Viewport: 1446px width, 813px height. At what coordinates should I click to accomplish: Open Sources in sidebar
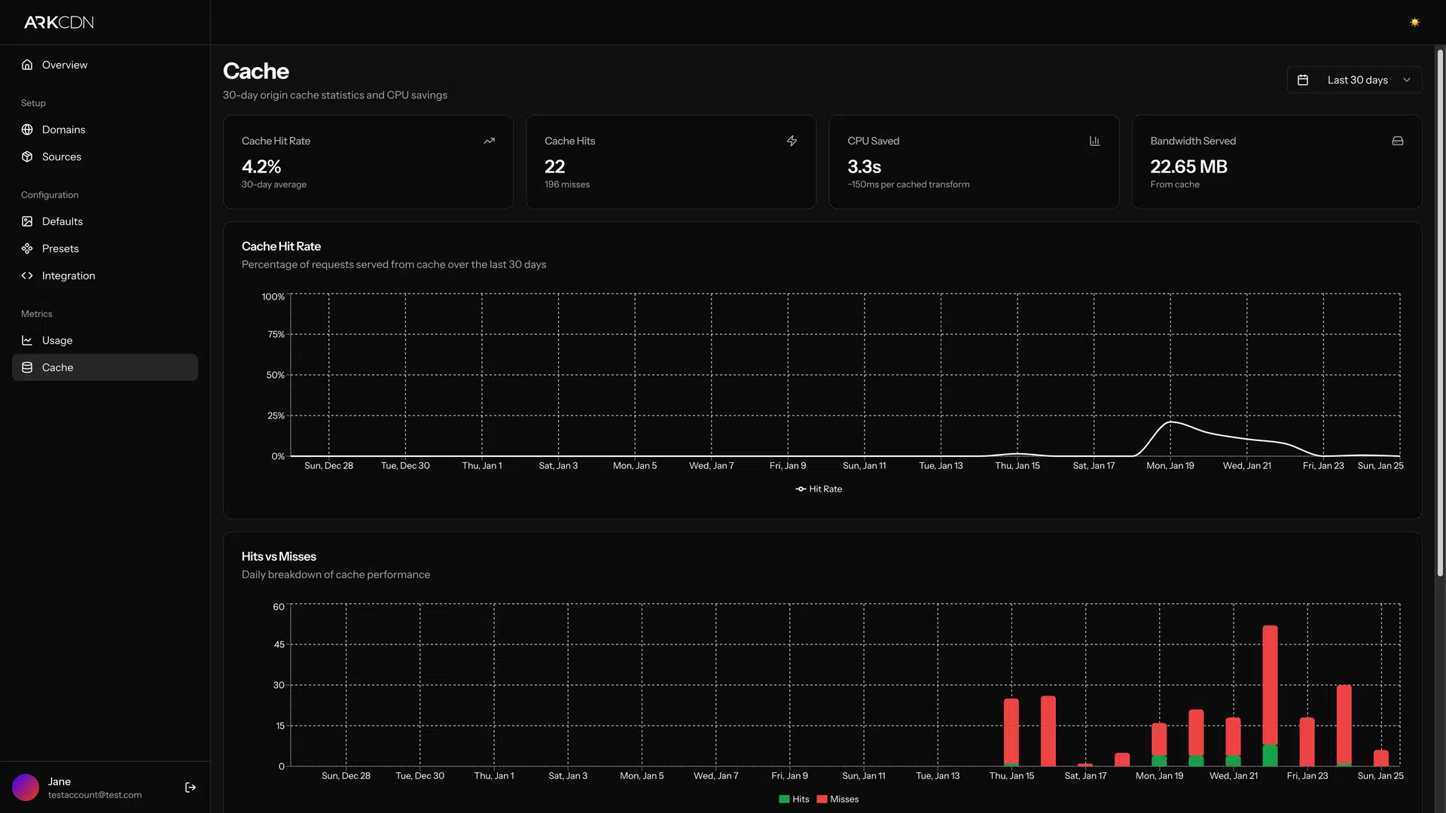(x=105, y=157)
